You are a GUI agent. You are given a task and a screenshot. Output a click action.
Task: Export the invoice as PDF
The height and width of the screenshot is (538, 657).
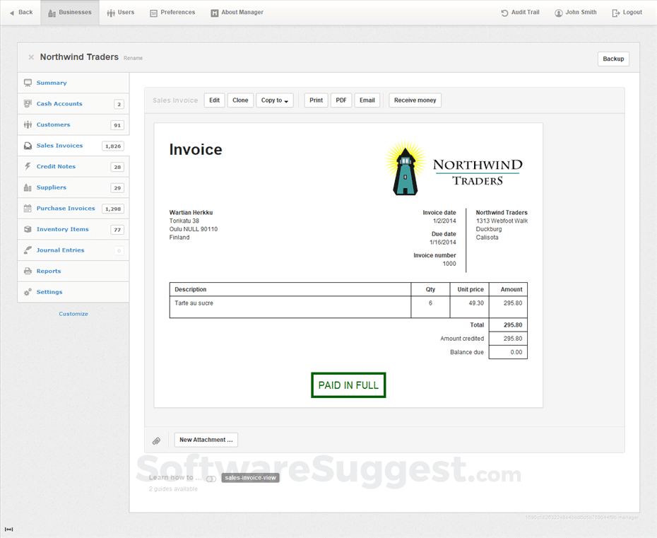341,100
